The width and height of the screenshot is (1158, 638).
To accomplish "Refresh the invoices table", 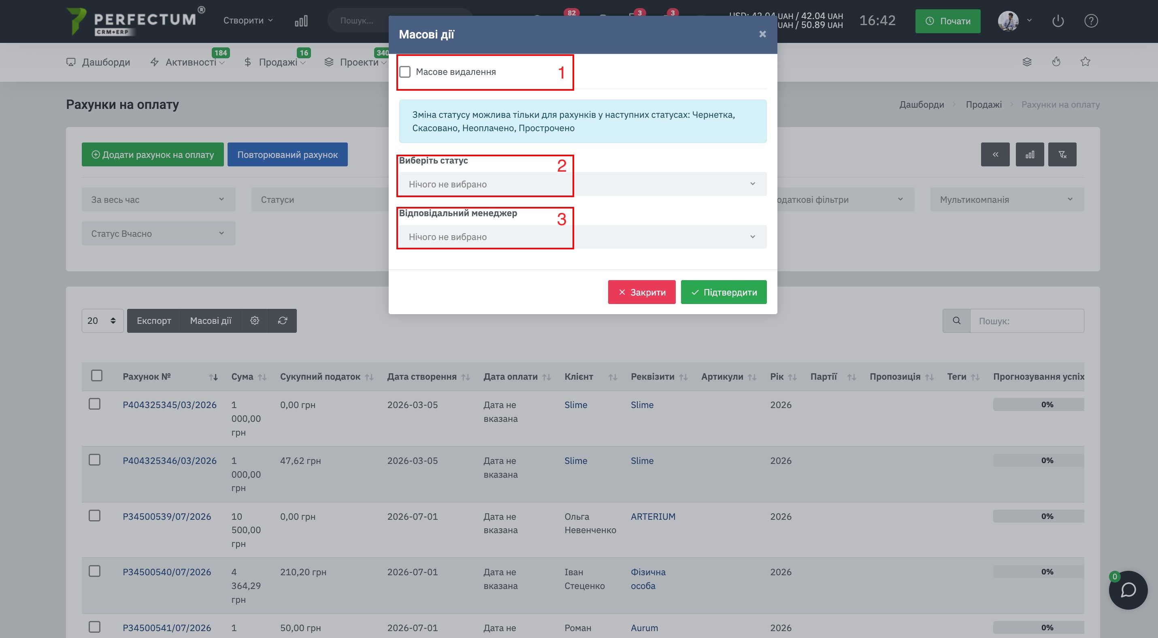I will [282, 320].
